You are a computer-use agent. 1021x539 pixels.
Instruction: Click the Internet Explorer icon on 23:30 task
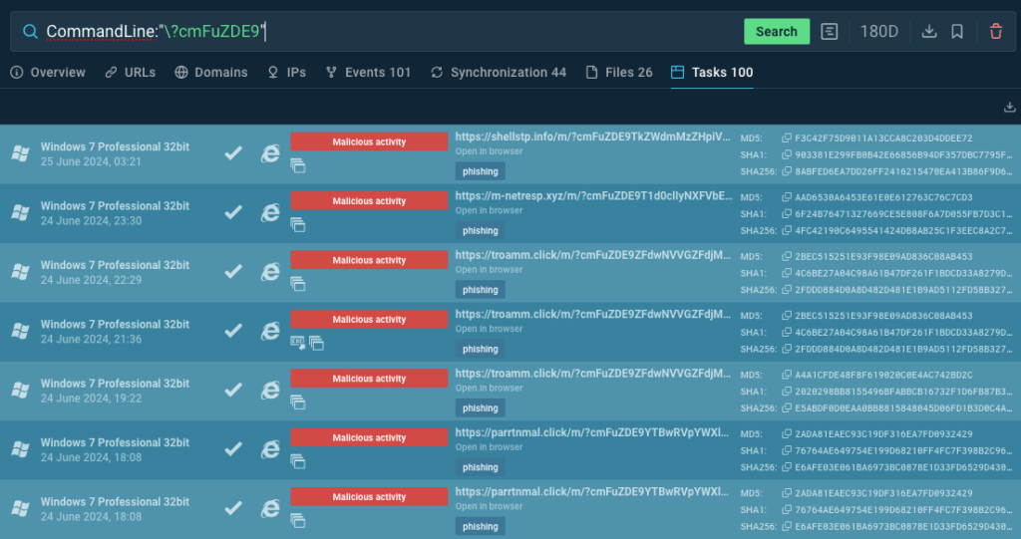269,212
